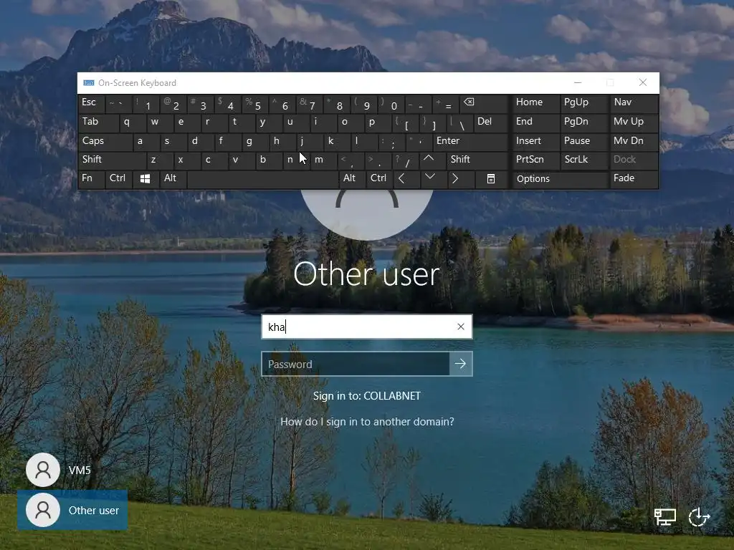Screen dimensions: 734x550
Task: Toggle the right Alt key
Action: tap(352, 179)
